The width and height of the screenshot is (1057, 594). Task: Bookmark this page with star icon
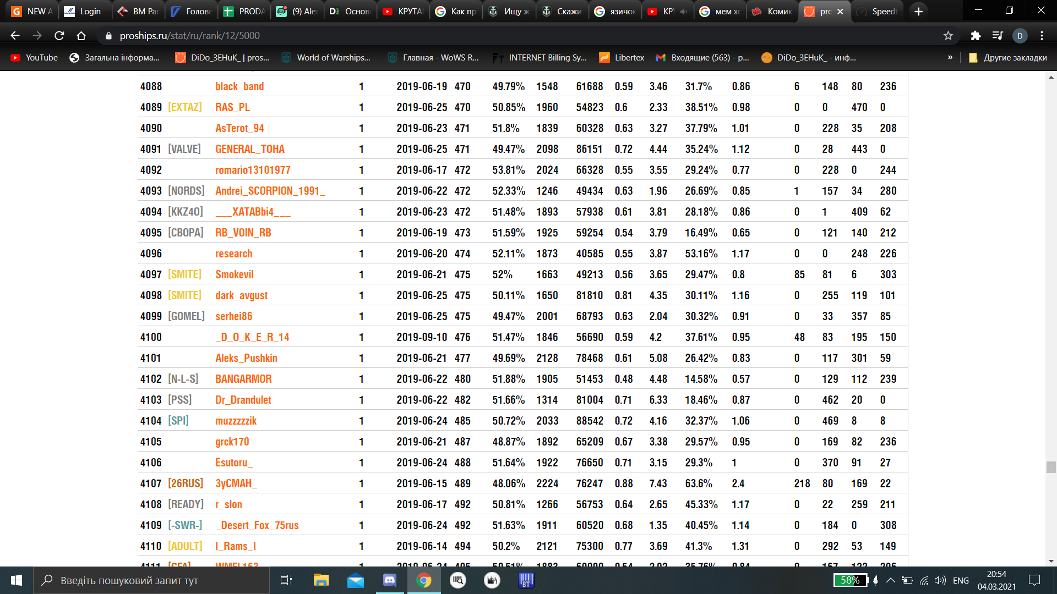[x=948, y=36]
